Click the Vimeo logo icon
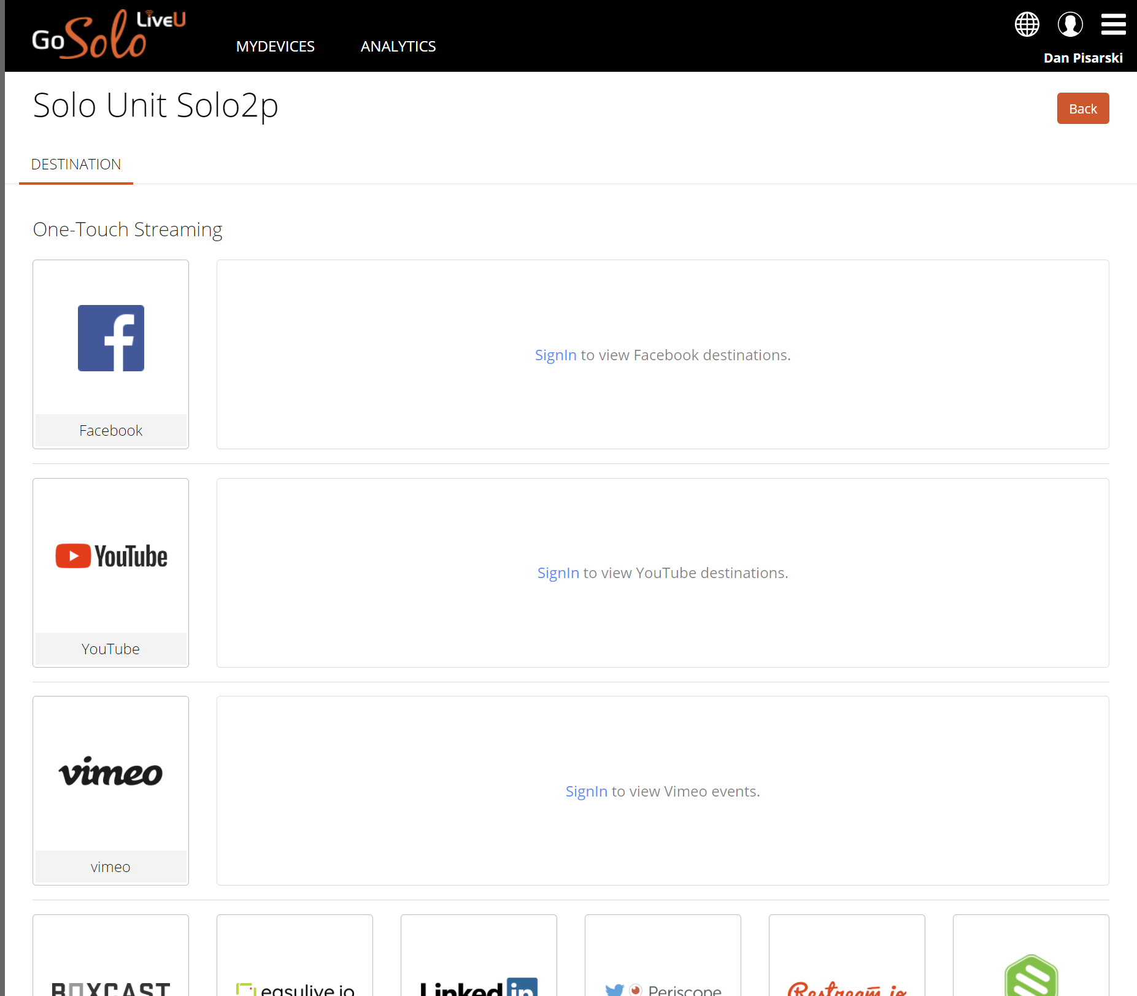 (x=111, y=772)
